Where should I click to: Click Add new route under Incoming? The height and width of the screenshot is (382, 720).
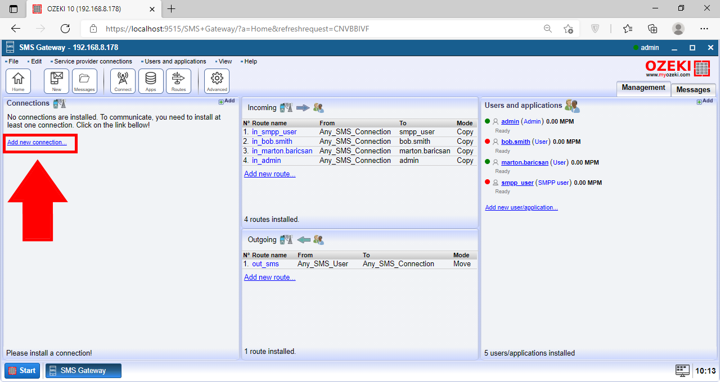point(269,174)
